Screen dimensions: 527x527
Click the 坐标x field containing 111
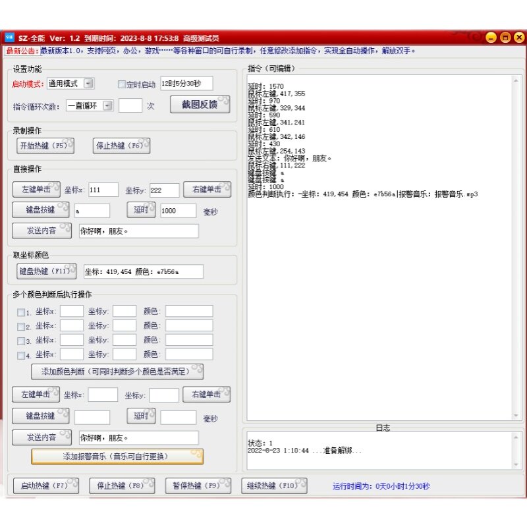(103, 190)
